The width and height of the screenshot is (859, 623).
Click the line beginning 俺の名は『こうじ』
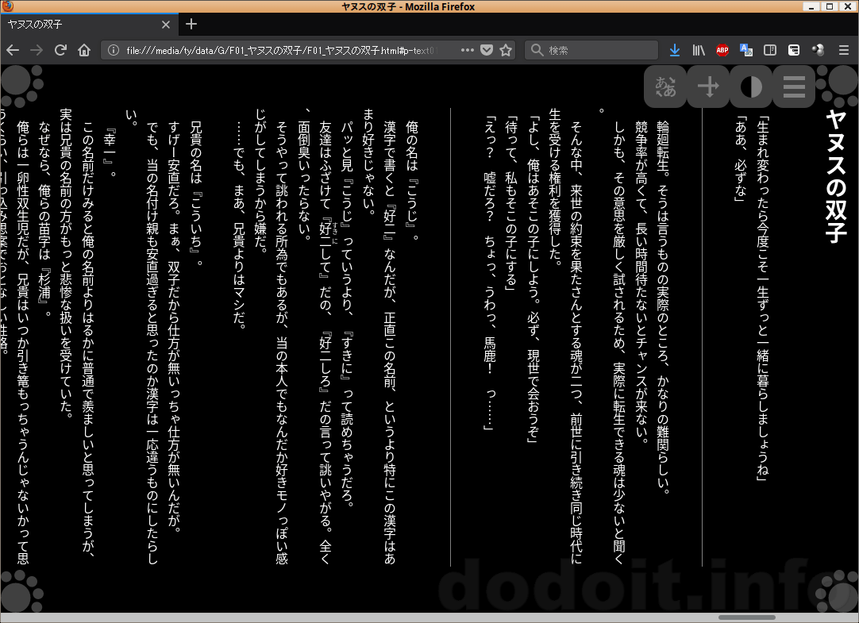(412, 181)
